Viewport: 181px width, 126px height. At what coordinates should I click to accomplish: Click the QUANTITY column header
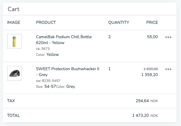coord(119,23)
